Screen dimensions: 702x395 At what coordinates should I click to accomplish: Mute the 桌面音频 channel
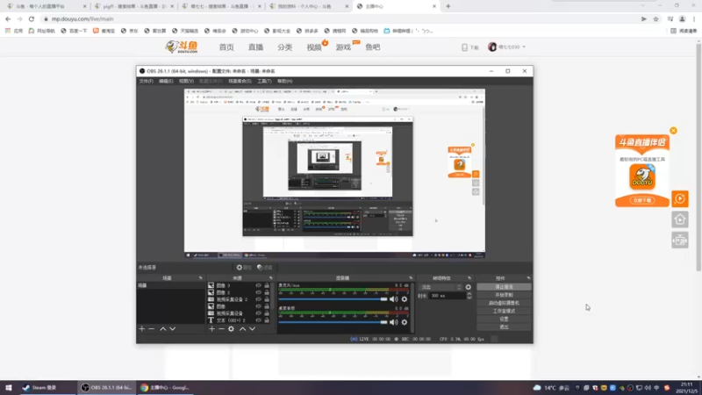click(x=393, y=322)
